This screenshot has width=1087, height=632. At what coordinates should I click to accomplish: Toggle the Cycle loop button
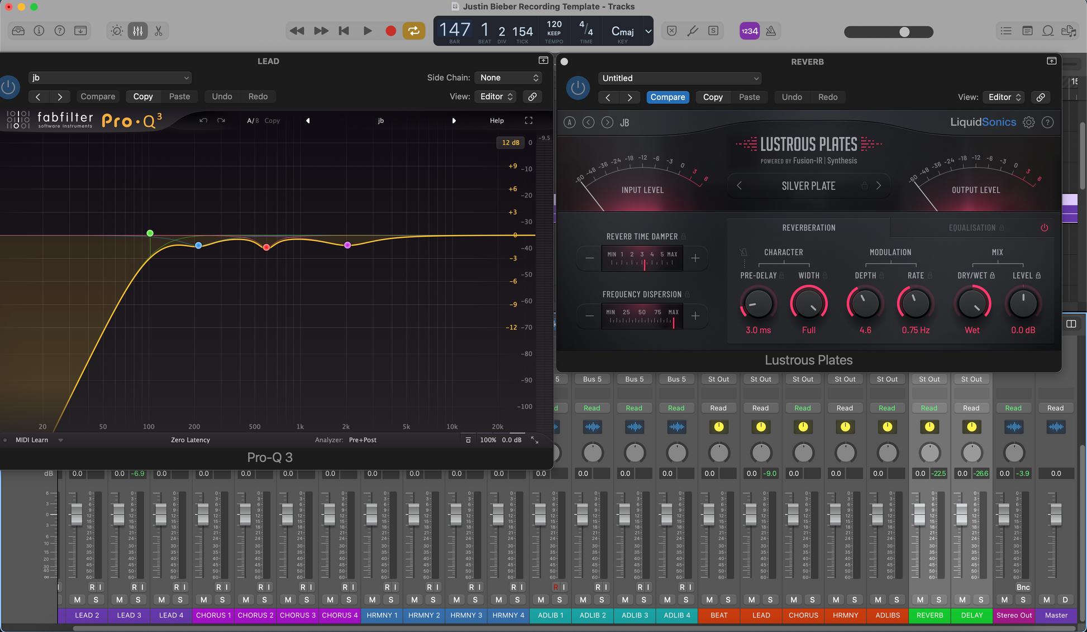coord(414,31)
